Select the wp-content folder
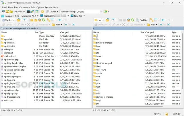Screen dimensions: 184x116 coord(9,43)
